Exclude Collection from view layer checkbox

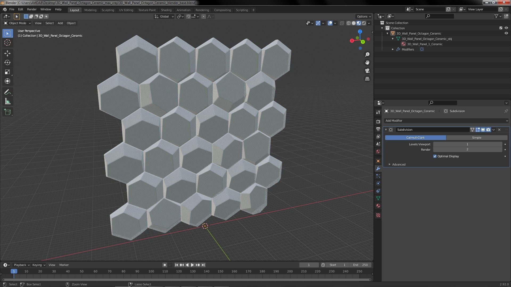(501, 28)
